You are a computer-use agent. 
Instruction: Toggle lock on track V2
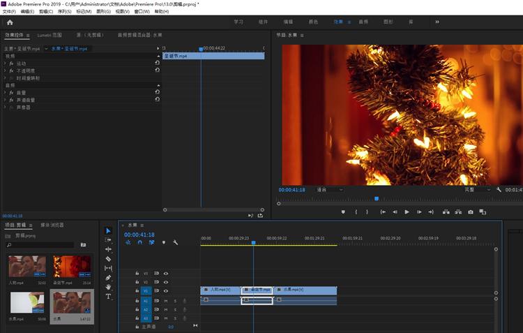click(137, 282)
